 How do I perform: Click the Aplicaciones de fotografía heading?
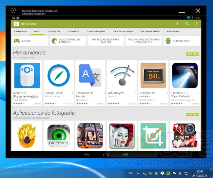coord(44,113)
